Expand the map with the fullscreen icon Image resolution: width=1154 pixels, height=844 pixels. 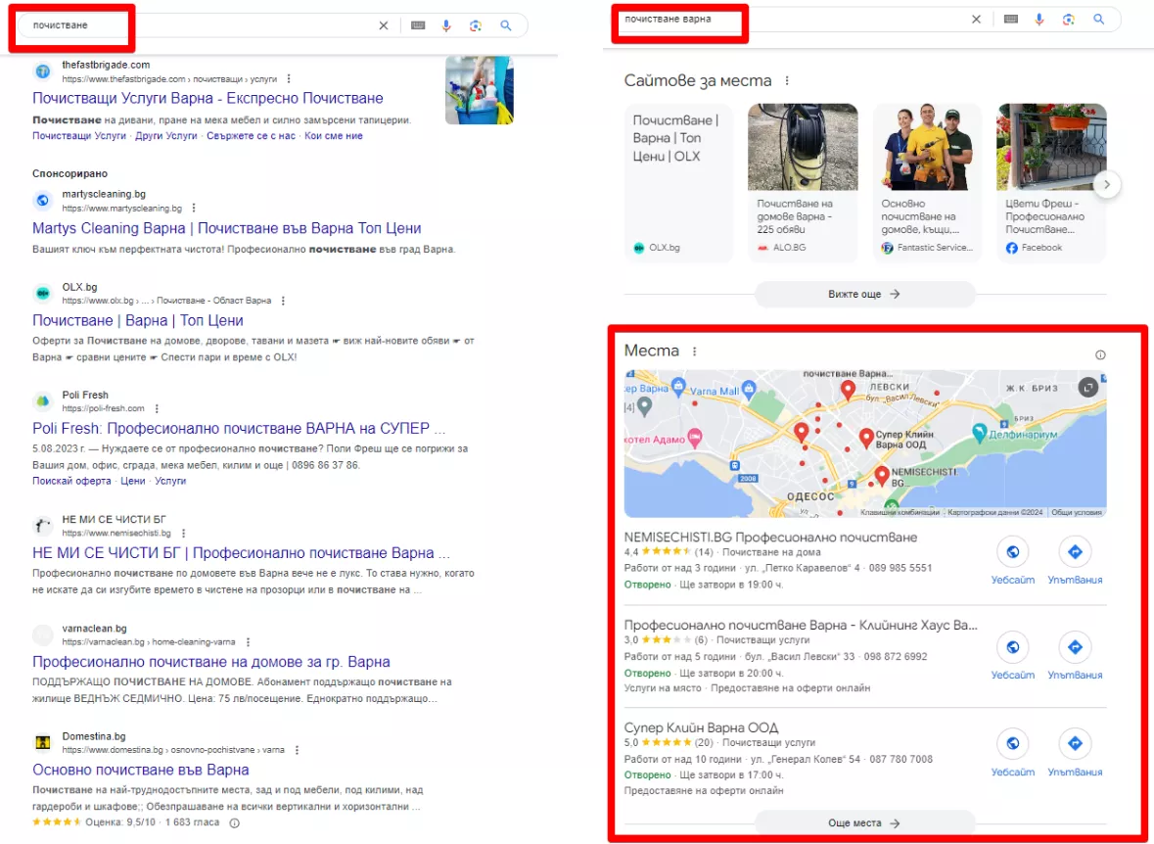pyautogui.click(x=1087, y=388)
